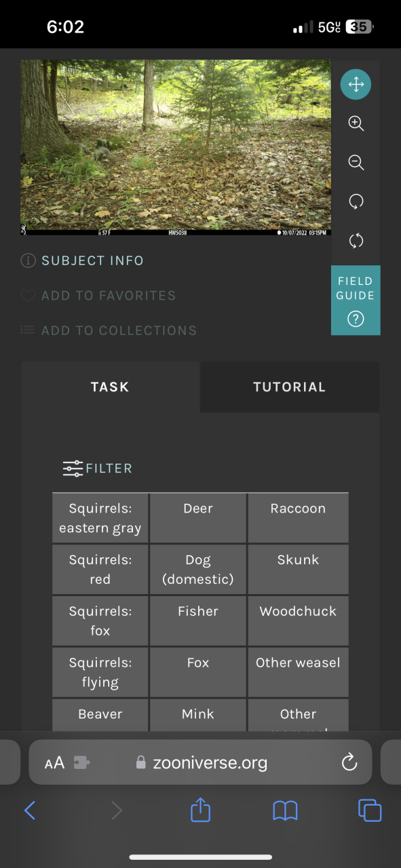Show open tabs in Safari
The image size is (401, 868).
tap(370, 810)
